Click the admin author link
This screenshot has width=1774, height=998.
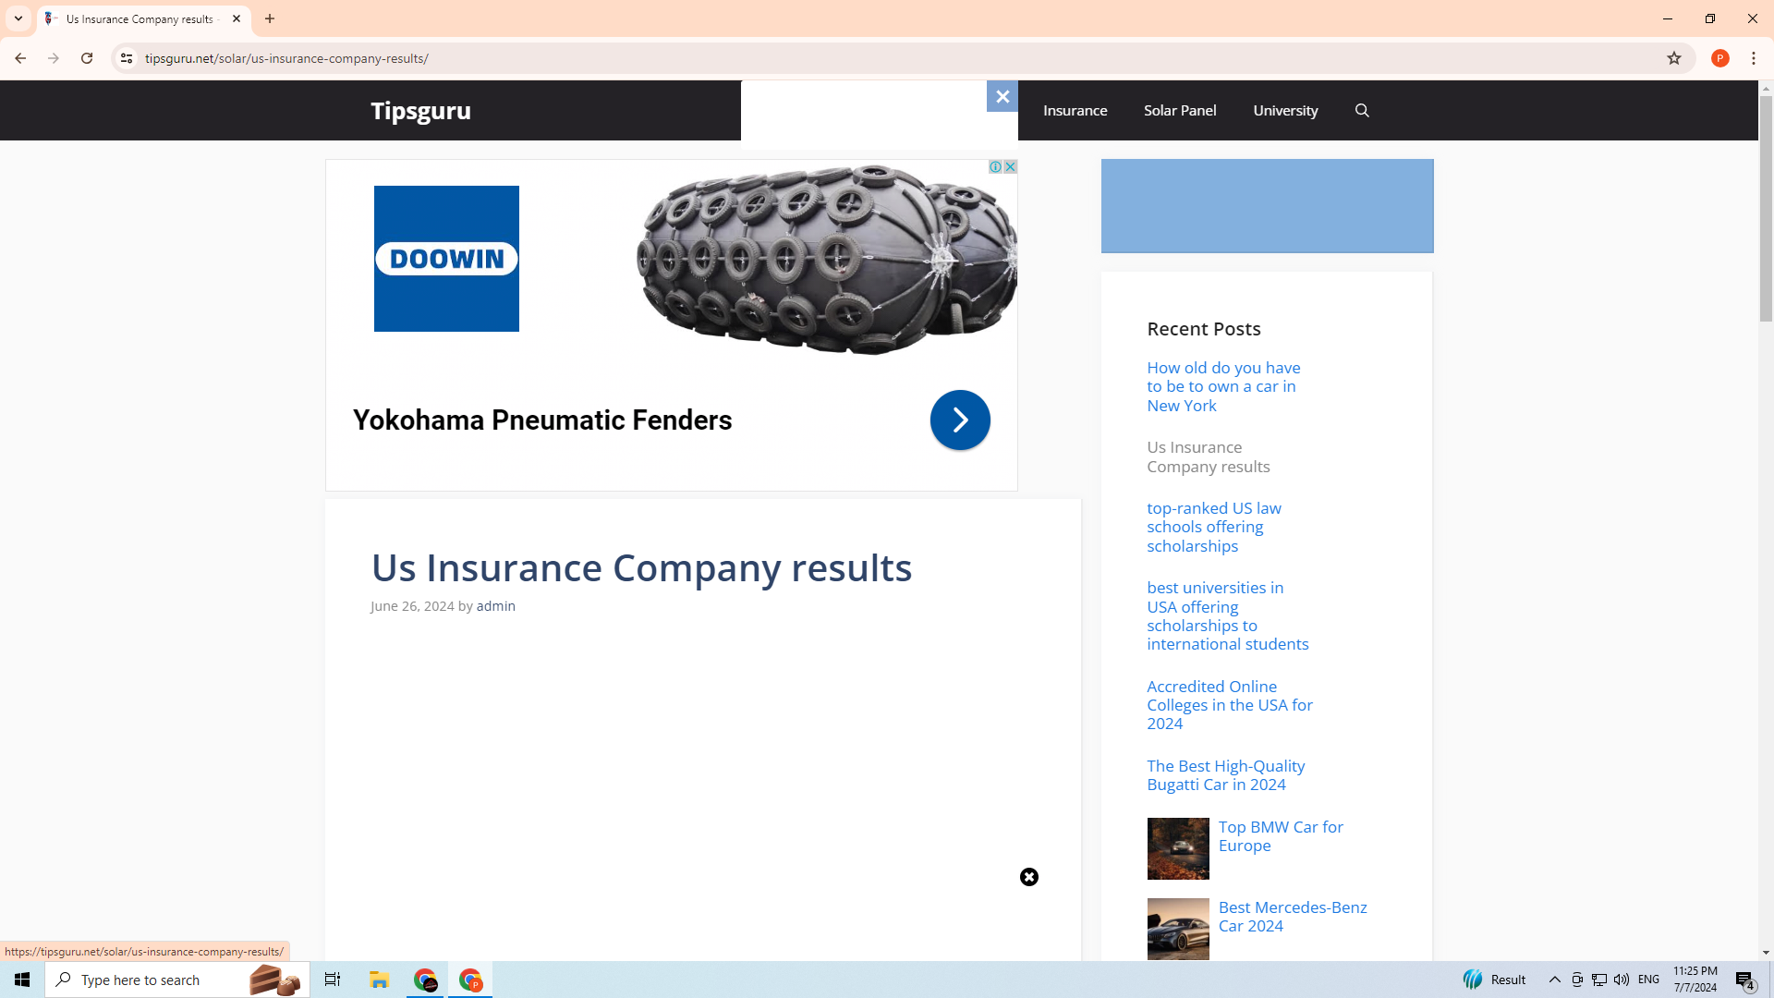click(495, 606)
